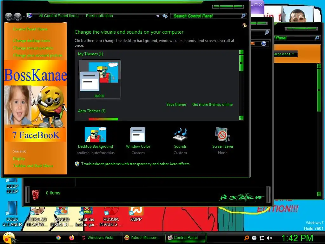Open Screen Saver settings icon
Image resolution: width=325 pixels, height=244 pixels.
[222, 135]
